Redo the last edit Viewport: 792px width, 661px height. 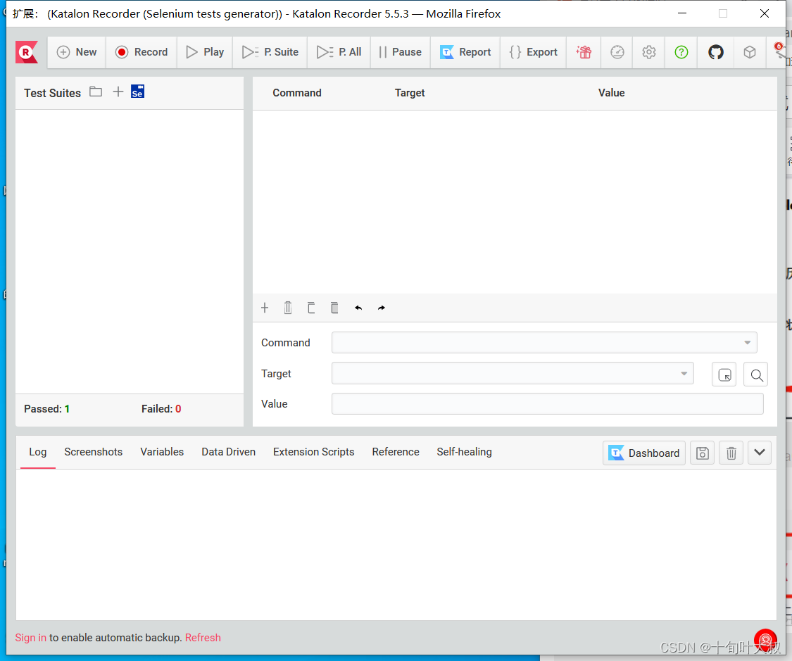(382, 308)
